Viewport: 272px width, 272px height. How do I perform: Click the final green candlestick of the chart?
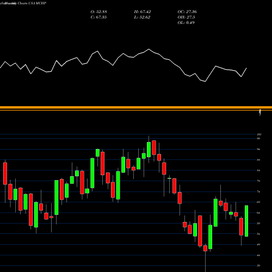point(246,221)
